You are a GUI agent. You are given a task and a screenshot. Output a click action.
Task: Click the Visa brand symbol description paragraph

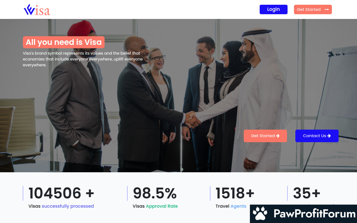[x=83, y=59]
